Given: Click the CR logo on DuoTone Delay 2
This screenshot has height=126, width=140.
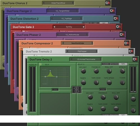Looking at the screenshot, I should (x=135, y=59).
